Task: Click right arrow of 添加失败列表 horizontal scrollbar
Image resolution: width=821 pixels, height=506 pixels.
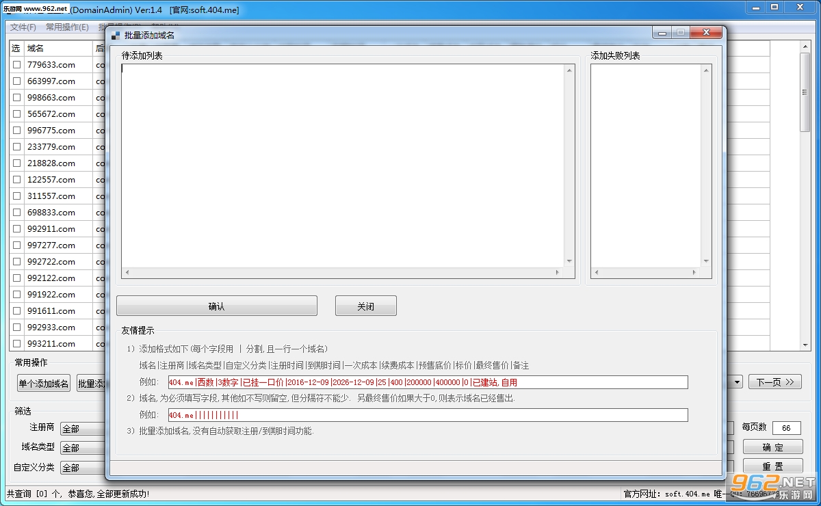Action: pyautogui.click(x=696, y=272)
